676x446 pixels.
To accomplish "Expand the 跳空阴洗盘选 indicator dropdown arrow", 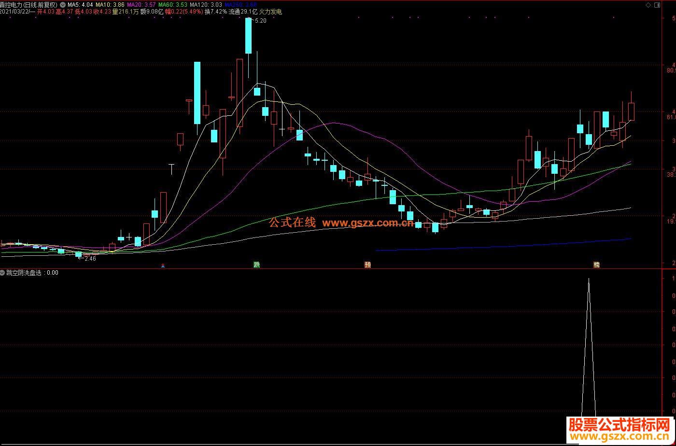I will pyautogui.click(x=2, y=273).
